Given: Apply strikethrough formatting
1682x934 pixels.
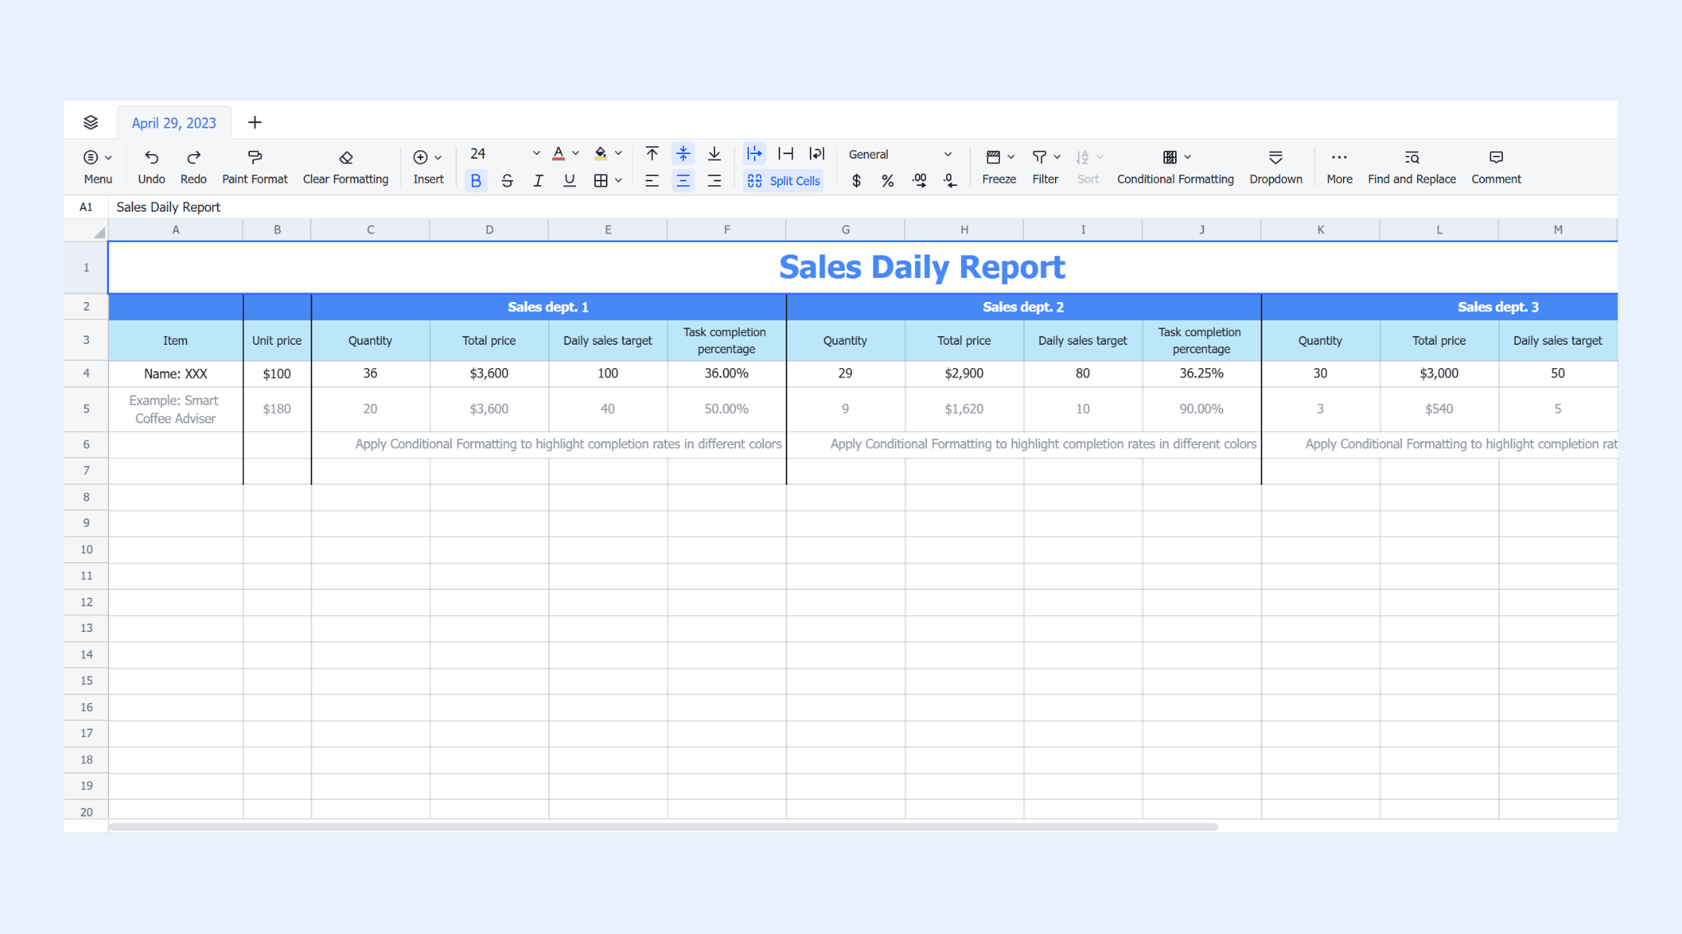Looking at the screenshot, I should tap(507, 181).
